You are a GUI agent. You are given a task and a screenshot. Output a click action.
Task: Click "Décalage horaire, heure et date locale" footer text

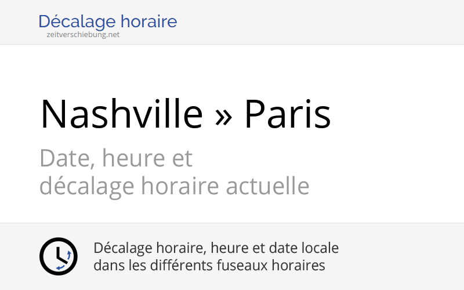[x=216, y=248]
